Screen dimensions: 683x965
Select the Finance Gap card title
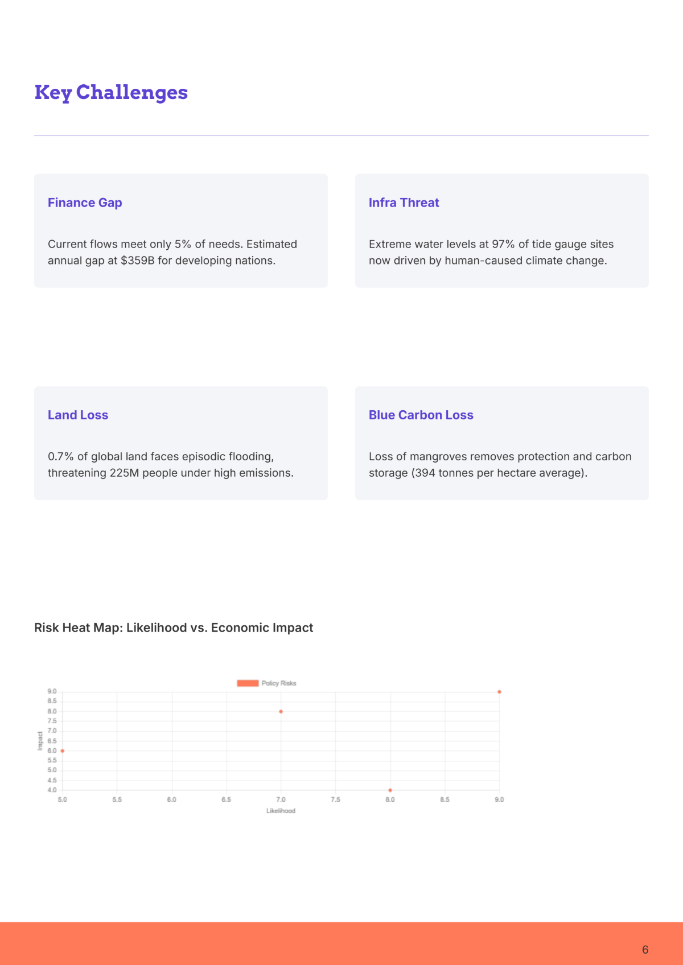pyautogui.click(x=85, y=203)
